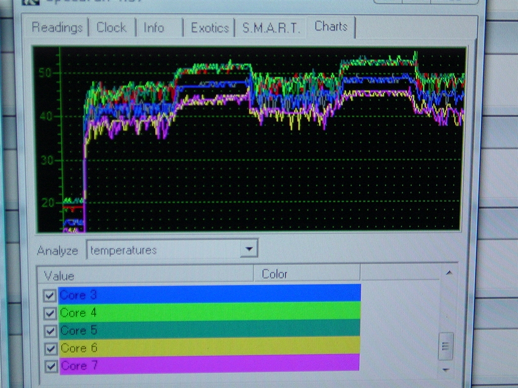Click the Charts tab

pyautogui.click(x=331, y=26)
